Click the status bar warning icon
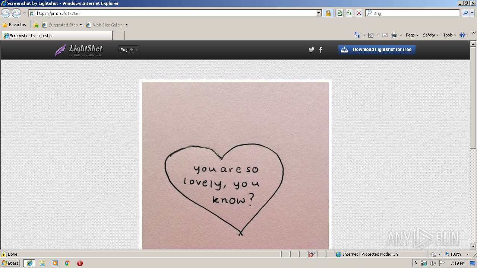This screenshot has width=477, height=268. tap(4, 254)
